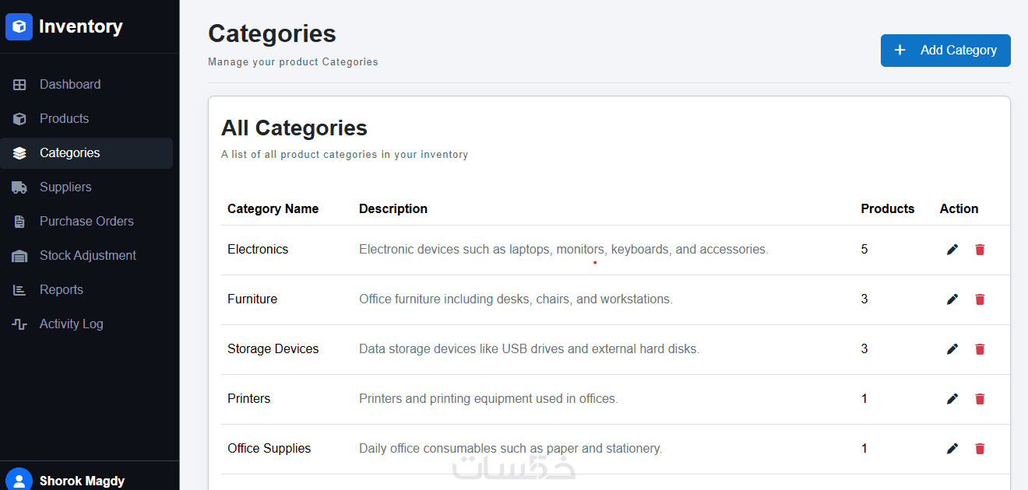The height and width of the screenshot is (490, 1028).
Task: Edit the Printers category
Action: tap(952, 399)
